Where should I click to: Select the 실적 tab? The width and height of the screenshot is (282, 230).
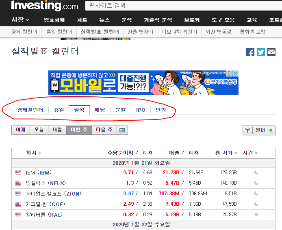point(79,110)
